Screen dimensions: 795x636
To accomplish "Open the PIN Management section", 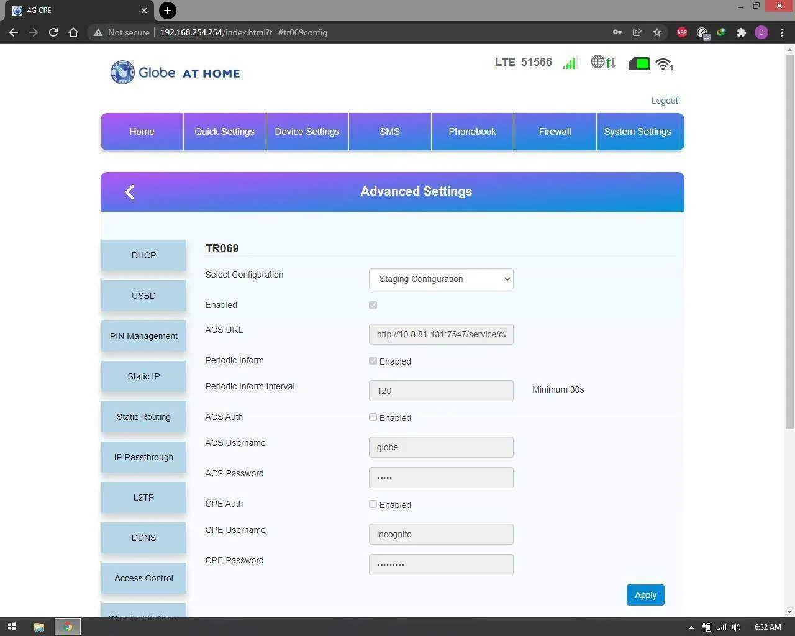I will pos(143,336).
